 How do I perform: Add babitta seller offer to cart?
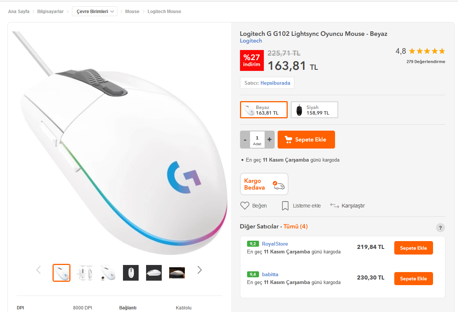pyautogui.click(x=413, y=278)
